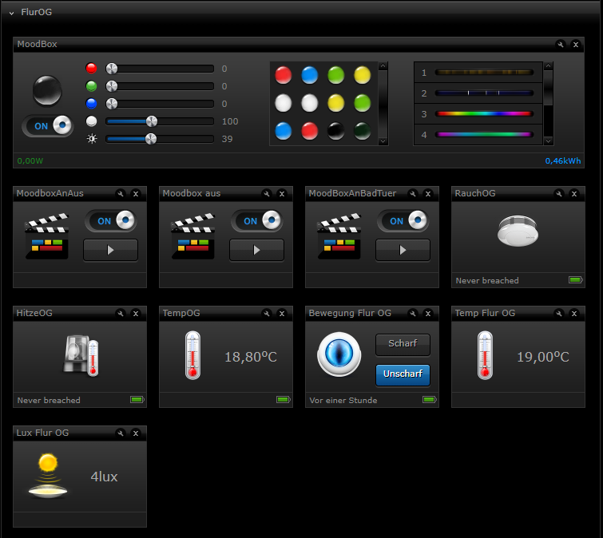Open wrench settings for Temp Flur OG
Viewport: 603px width, 538px height.
559,314
